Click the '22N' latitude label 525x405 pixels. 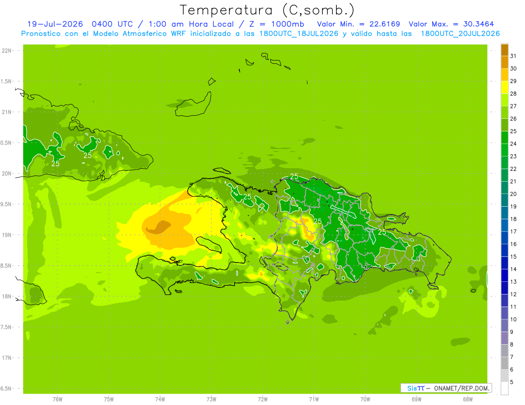point(6,51)
